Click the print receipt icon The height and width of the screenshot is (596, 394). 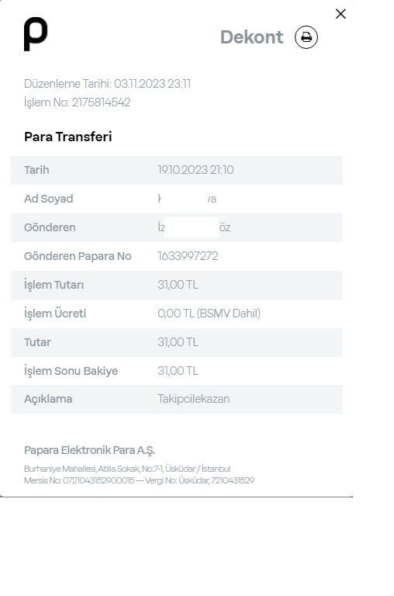[306, 37]
